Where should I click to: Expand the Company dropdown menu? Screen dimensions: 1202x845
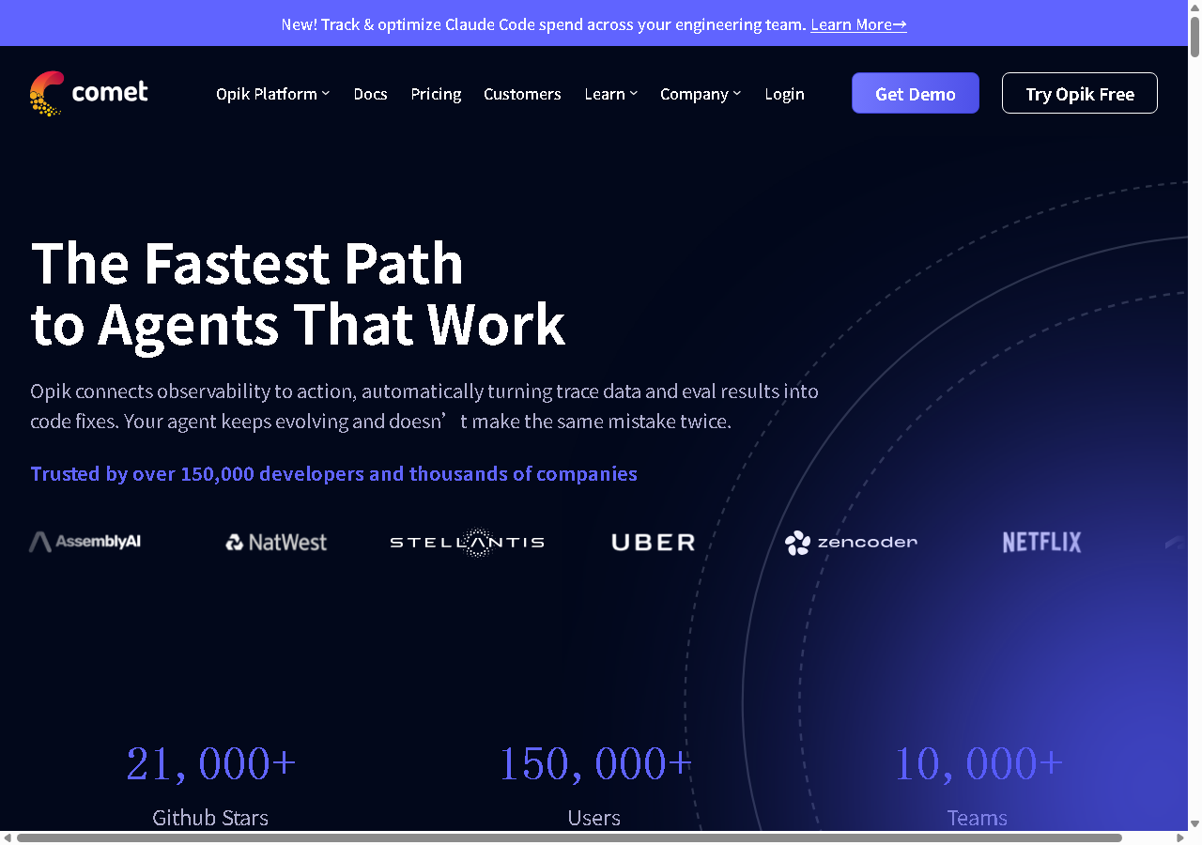(701, 94)
